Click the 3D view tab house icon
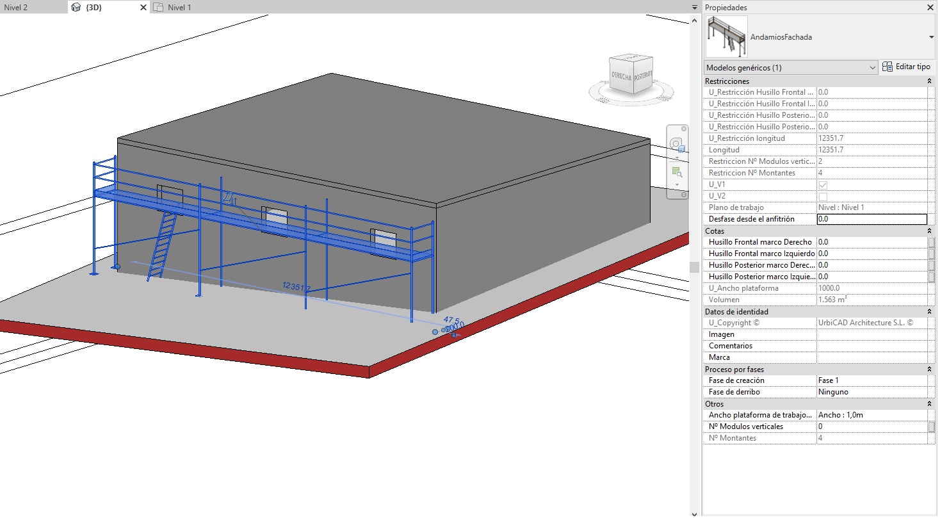Viewport: 940px width, 520px height. click(x=76, y=8)
